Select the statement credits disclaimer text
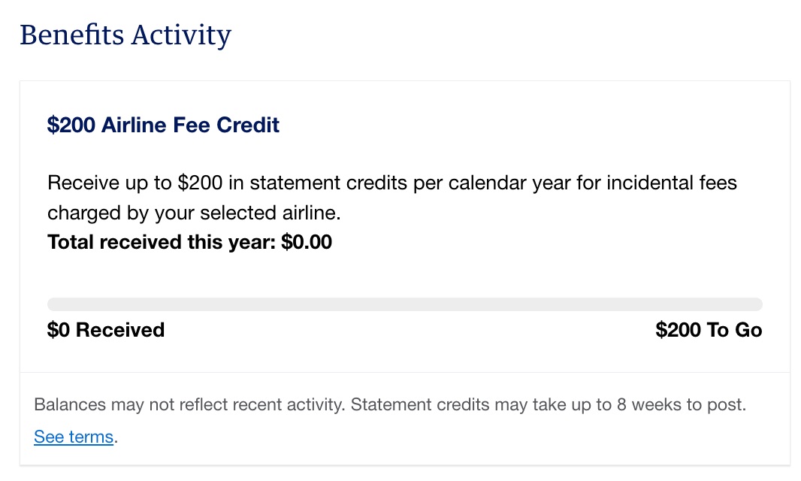 click(x=390, y=404)
